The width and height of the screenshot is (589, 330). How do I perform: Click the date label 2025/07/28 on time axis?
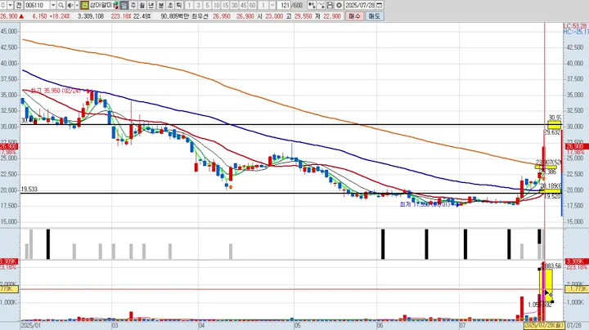click(x=544, y=325)
